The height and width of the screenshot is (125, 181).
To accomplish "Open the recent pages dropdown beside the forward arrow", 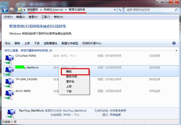I will (16, 10).
